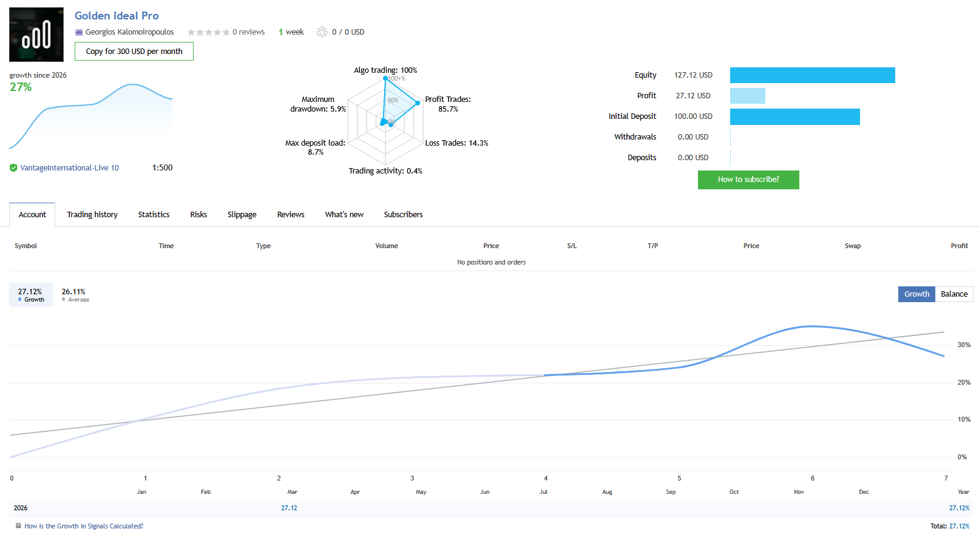
Task: Click the small icon before Growth calculation link
Action: [19, 526]
